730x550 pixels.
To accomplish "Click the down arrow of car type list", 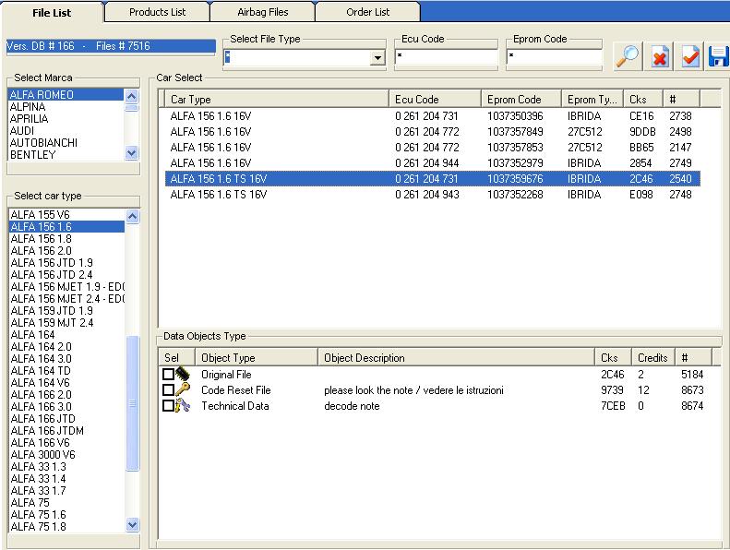I will tap(132, 525).
